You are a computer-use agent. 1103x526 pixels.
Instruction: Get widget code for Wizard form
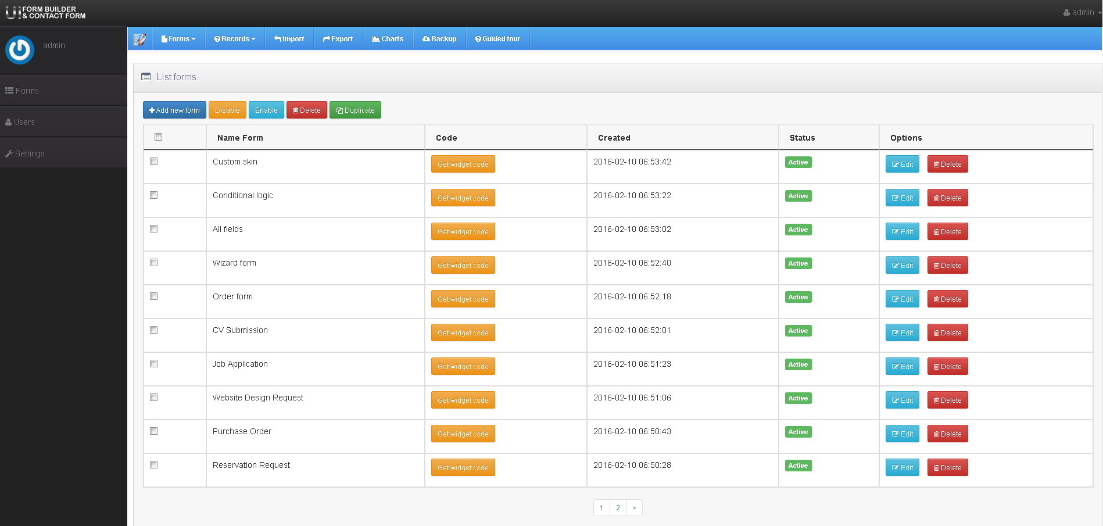click(463, 266)
